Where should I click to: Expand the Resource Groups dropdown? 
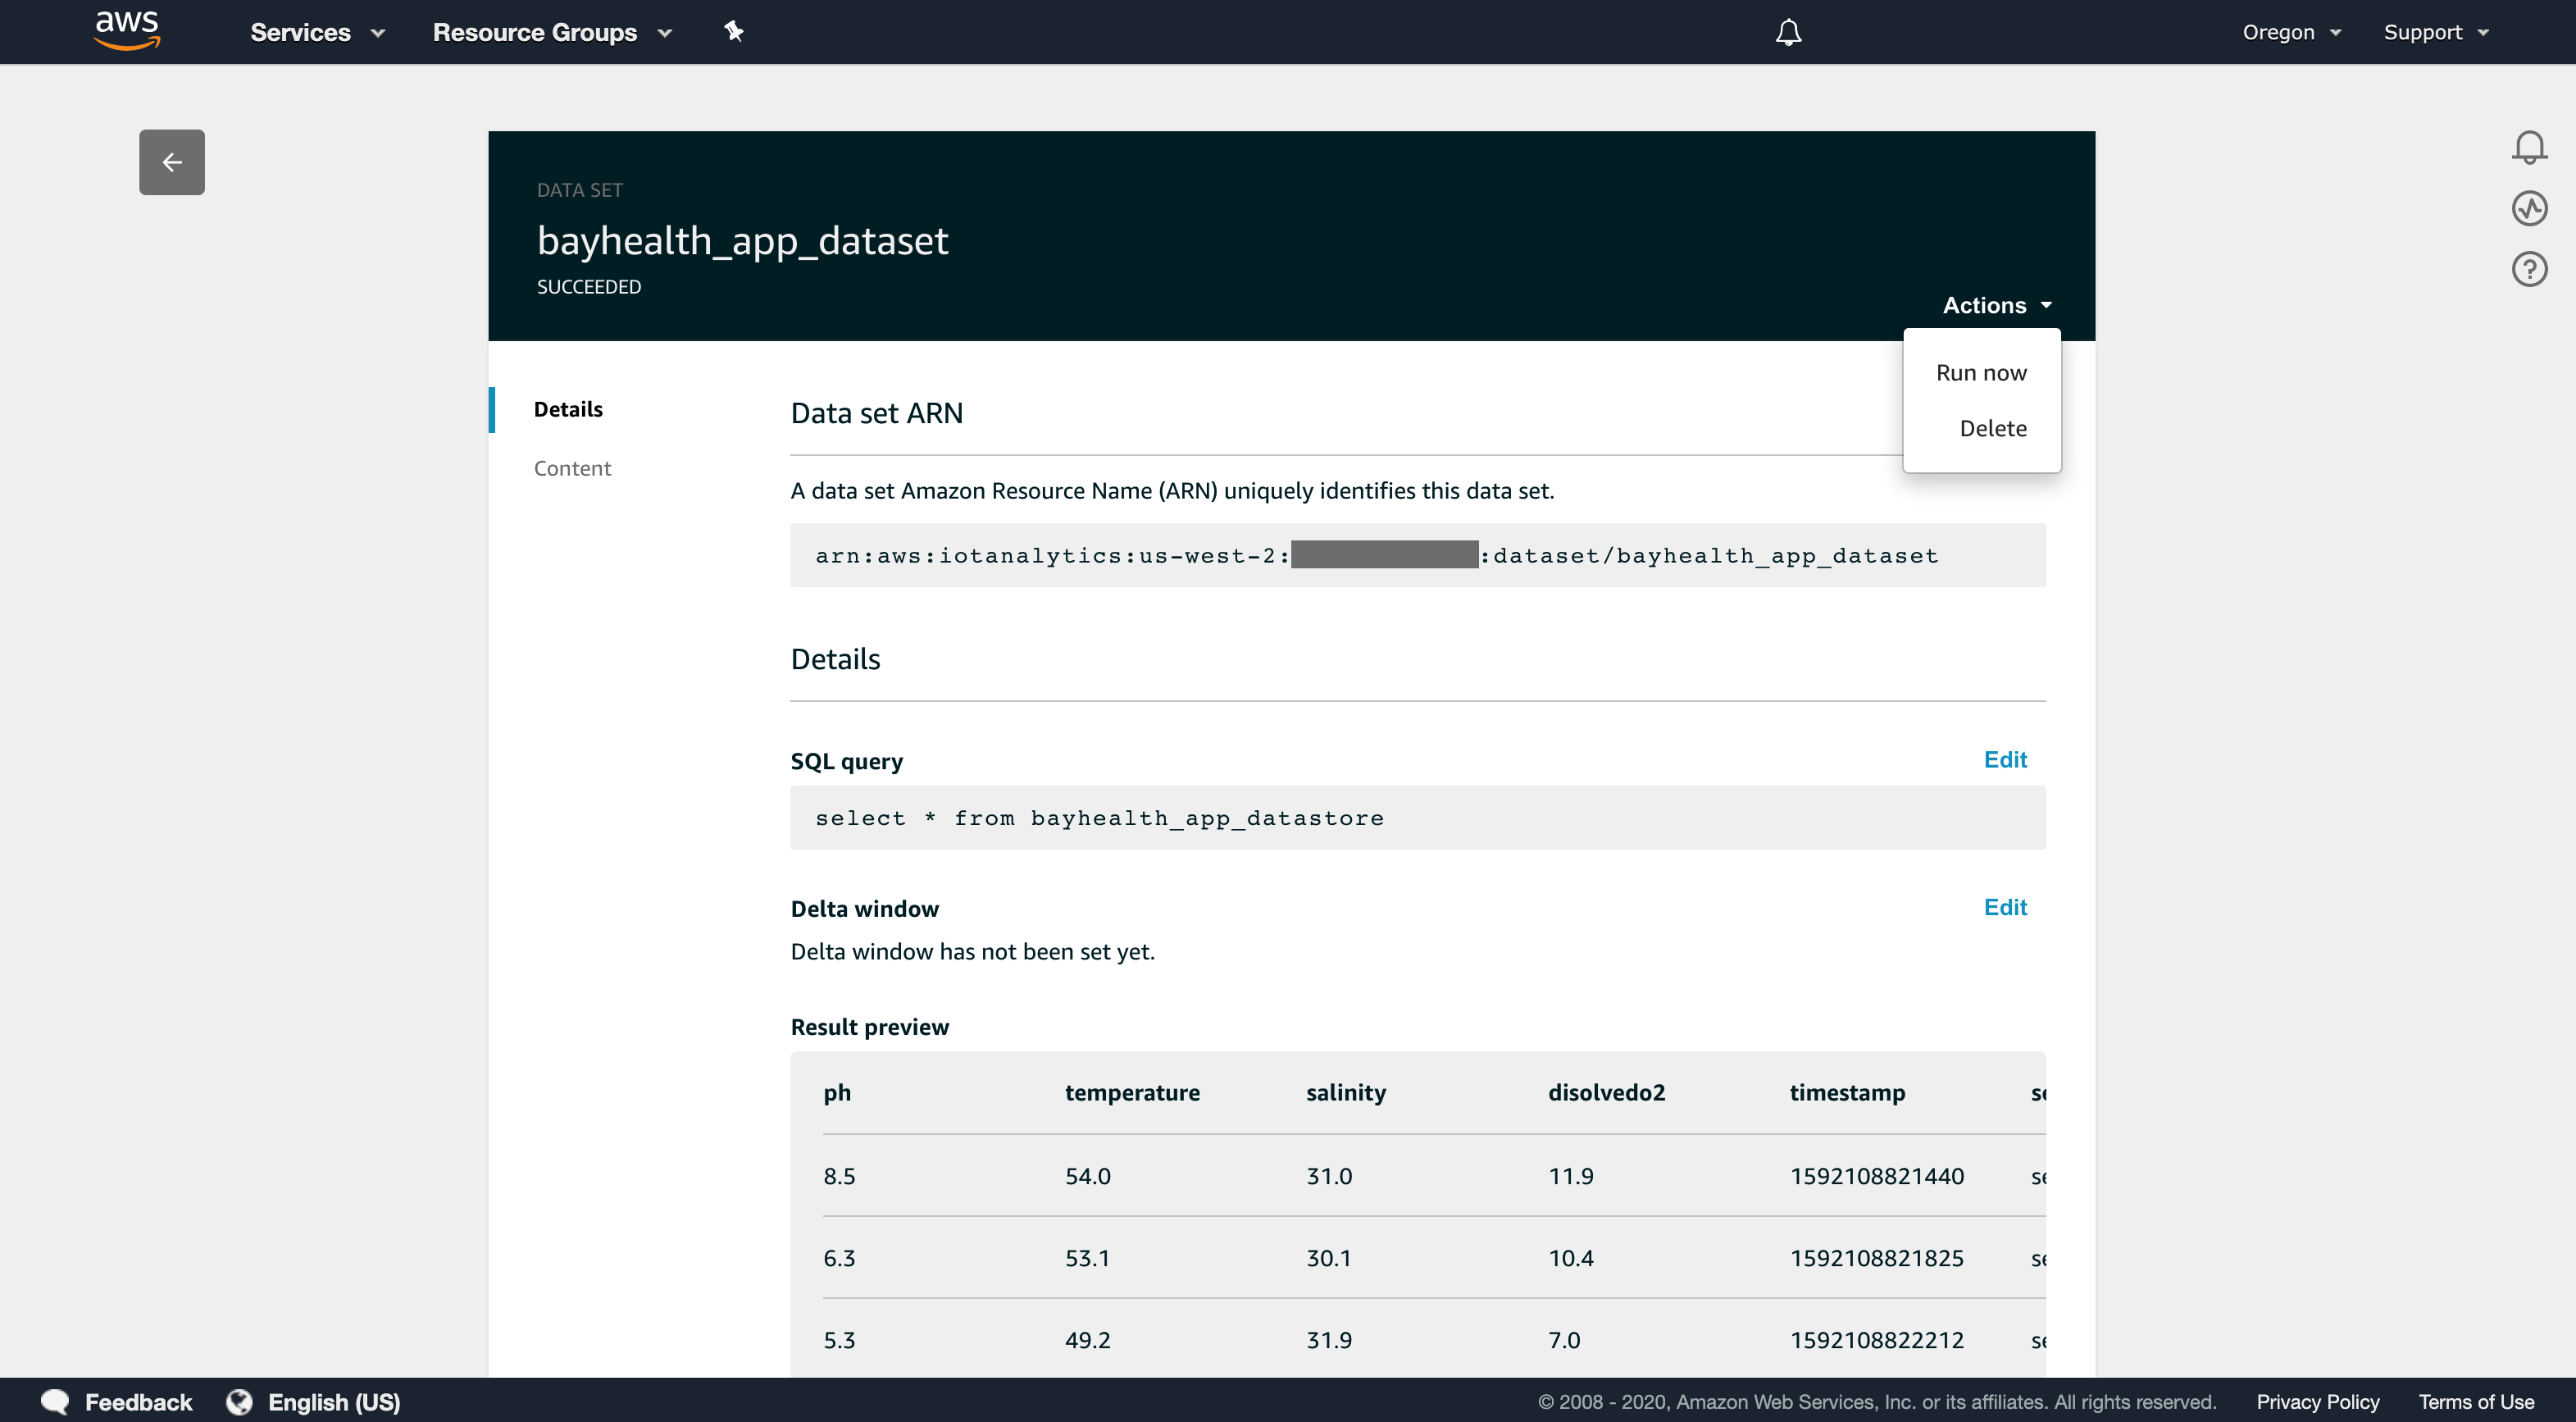(552, 32)
